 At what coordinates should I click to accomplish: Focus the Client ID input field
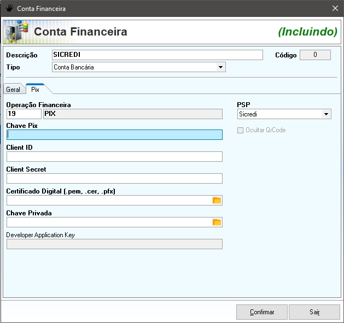114,156
